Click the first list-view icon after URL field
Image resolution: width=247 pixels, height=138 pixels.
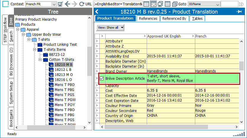coord(147,4)
